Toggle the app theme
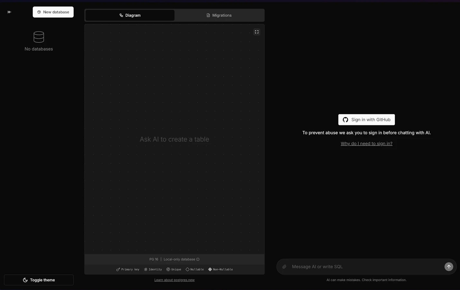Screen dimensions: 460x290 [x=39, y=280]
